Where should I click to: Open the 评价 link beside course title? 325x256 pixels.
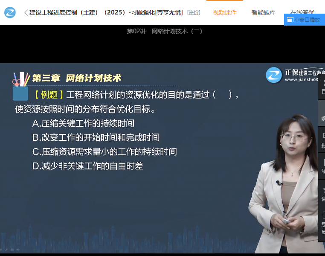pyautogui.click(x=194, y=12)
